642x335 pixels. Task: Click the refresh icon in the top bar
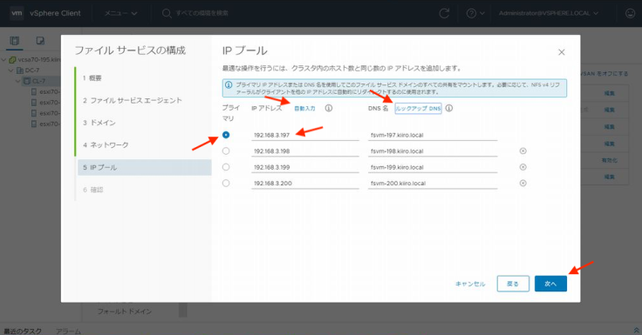[x=444, y=13]
